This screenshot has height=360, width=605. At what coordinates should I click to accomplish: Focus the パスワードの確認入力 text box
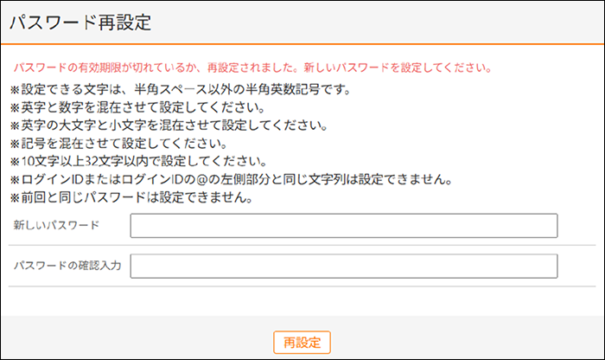[x=344, y=267]
